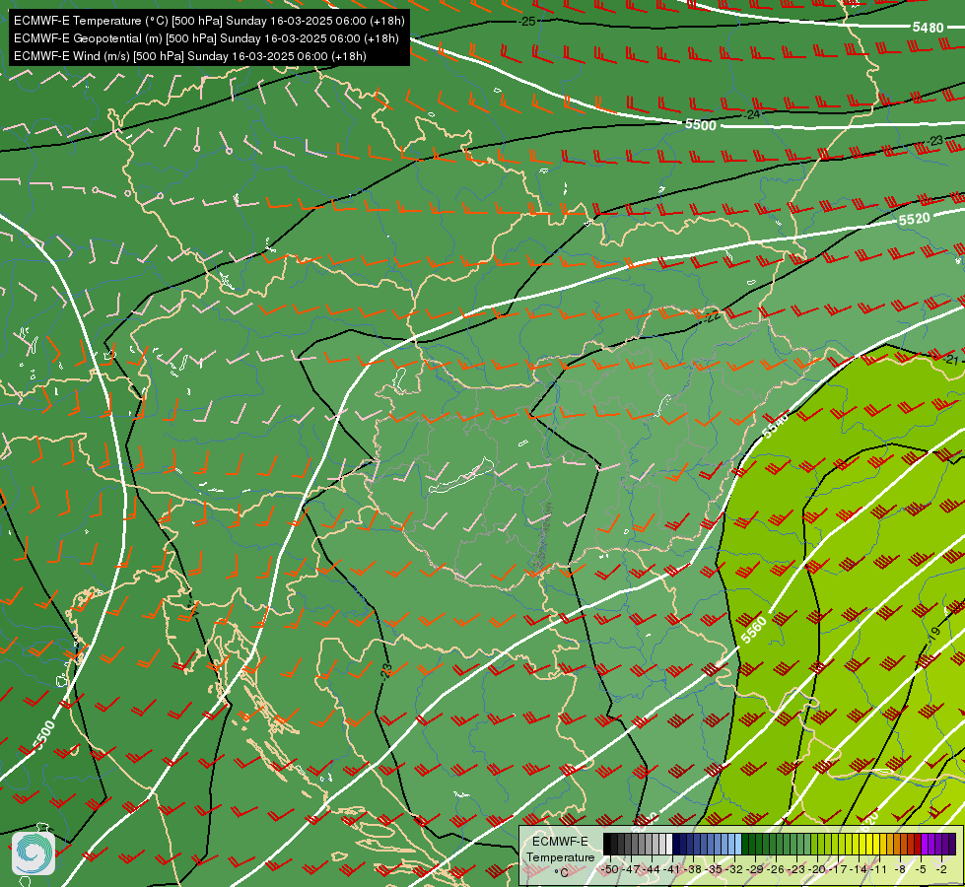This screenshot has height=887, width=965.
Task: Click the ECMWF-E Geopotential 500 hPa title line
Action: pyautogui.click(x=206, y=38)
